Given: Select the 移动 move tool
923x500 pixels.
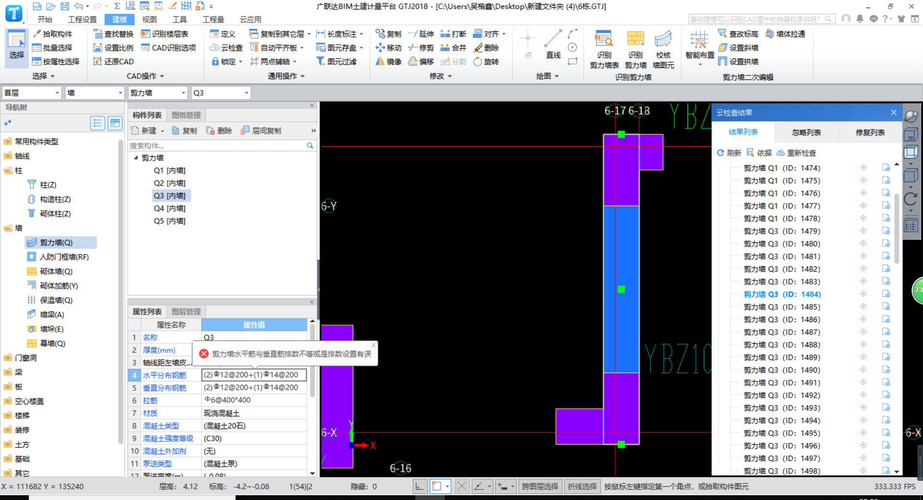Looking at the screenshot, I should [388, 48].
